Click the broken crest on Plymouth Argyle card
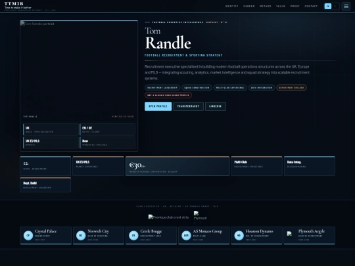 (x=289, y=234)
